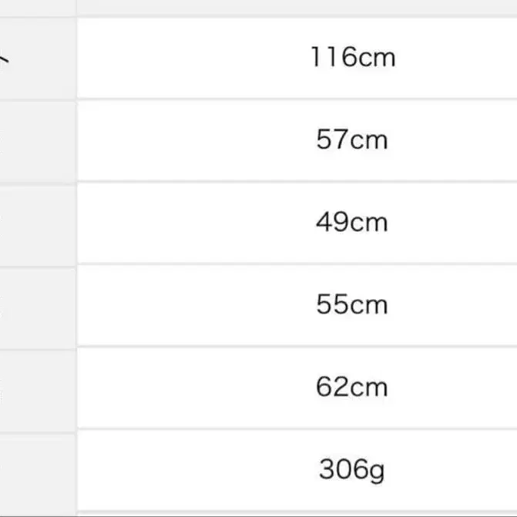Click the divider line between 57cm and 49cm
This screenshot has width=517, height=517.
click(x=297, y=182)
